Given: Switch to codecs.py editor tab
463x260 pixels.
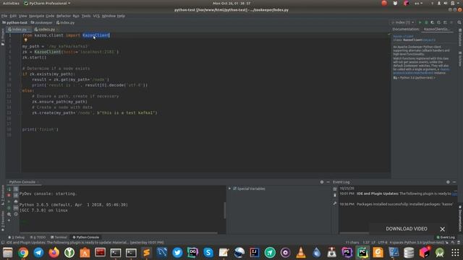Looking at the screenshot, I should pyautogui.click(x=45, y=29).
